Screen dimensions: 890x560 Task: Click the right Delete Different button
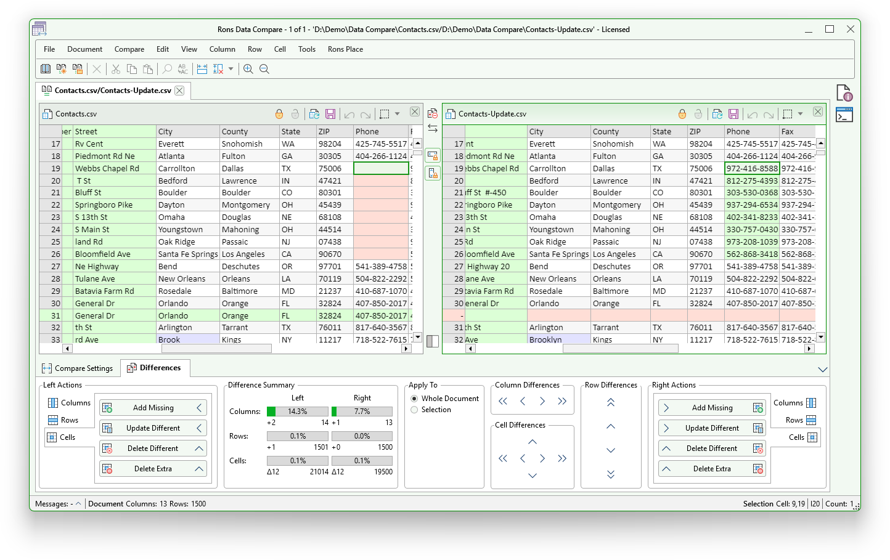coord(712,448)
